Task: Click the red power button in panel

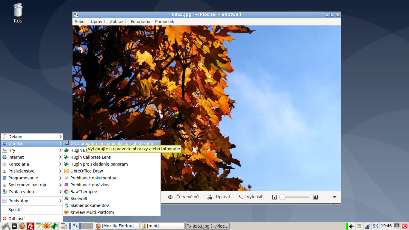Action: pyautogui.click(x=405, y=226)
